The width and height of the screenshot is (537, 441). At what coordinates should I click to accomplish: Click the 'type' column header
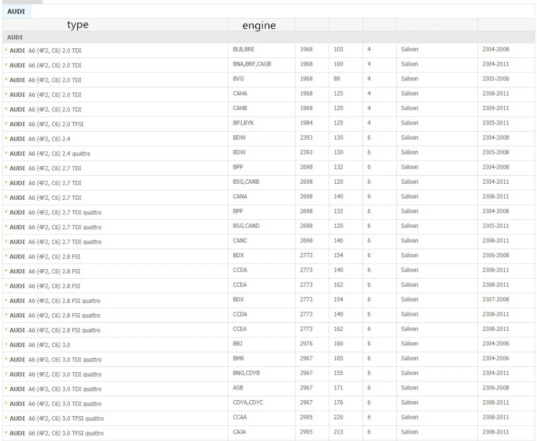[78, 25]
